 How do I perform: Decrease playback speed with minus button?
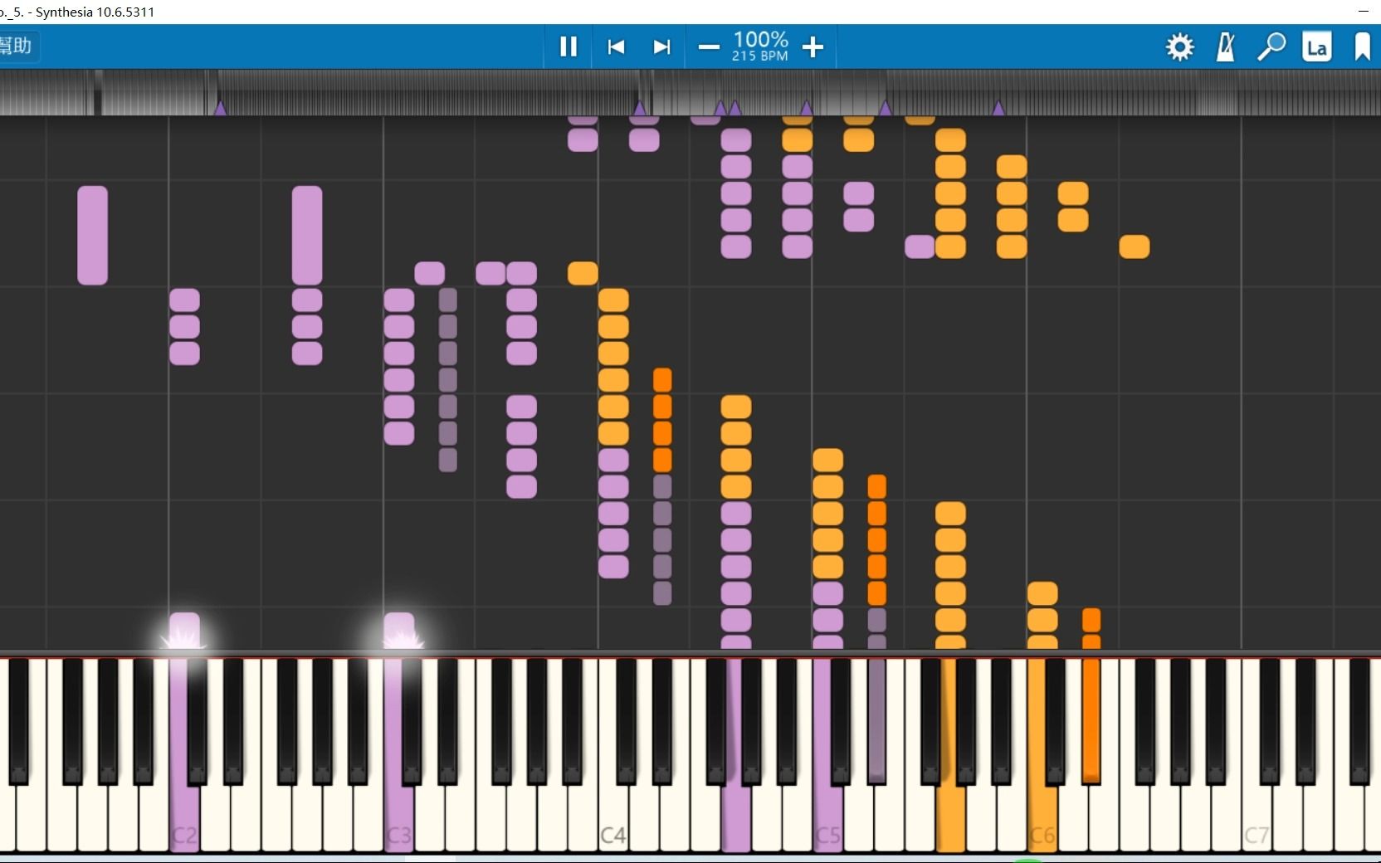pyautogui.click(x=709, y=47)
